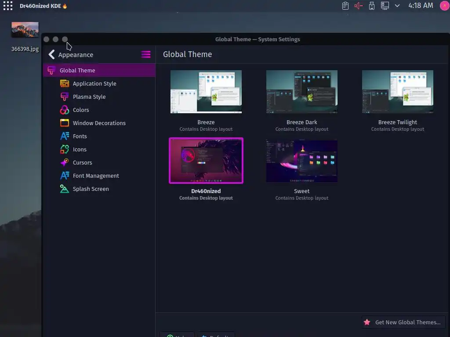Open the pink user avatar icon
The height and width of the screenshot is (337, 450).
pos(445,6)
